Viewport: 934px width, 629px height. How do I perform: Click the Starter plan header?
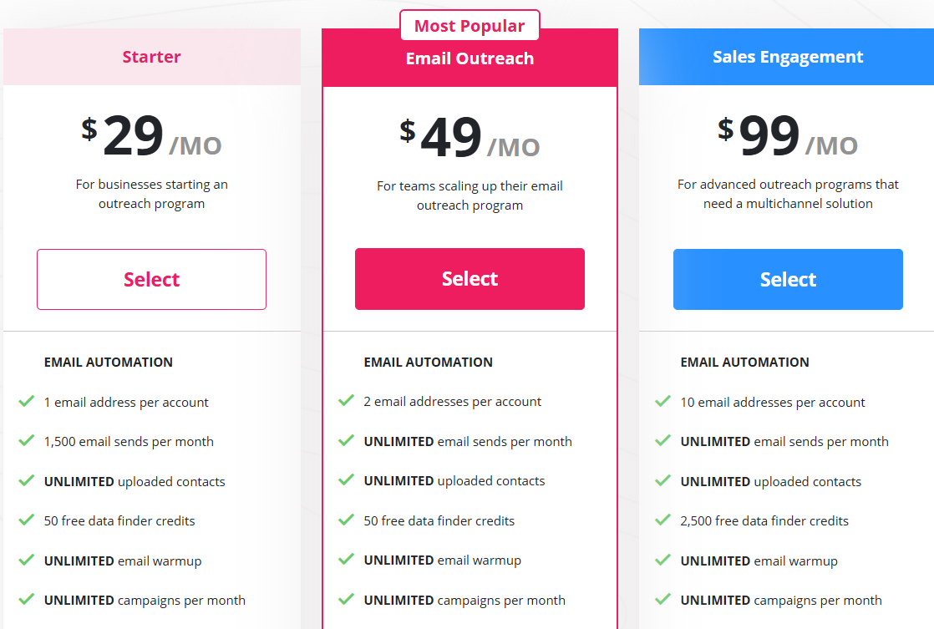pyautogui.click(x=151, y=57)
